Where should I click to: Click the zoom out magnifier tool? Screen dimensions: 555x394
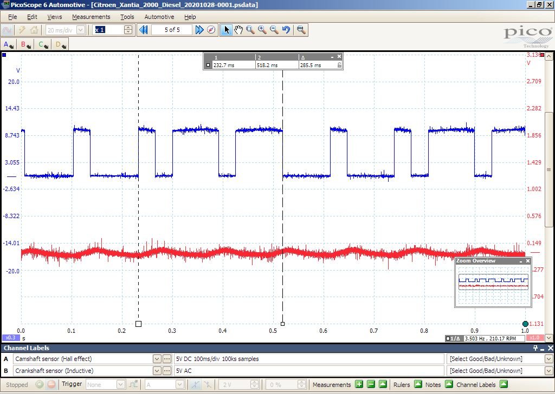coord(274,30)
